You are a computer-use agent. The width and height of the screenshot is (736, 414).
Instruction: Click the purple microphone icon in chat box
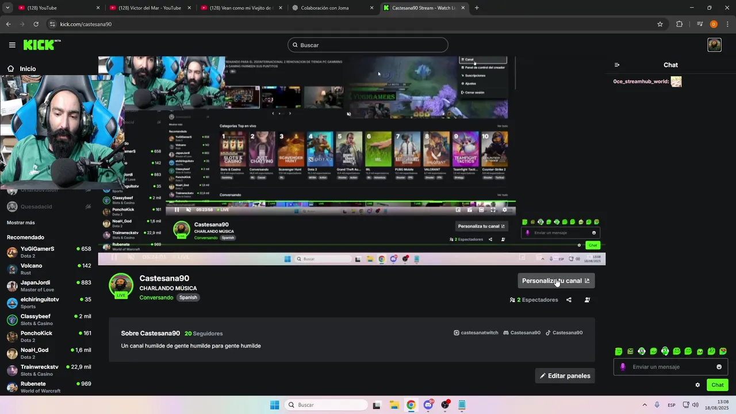point(623,367)
